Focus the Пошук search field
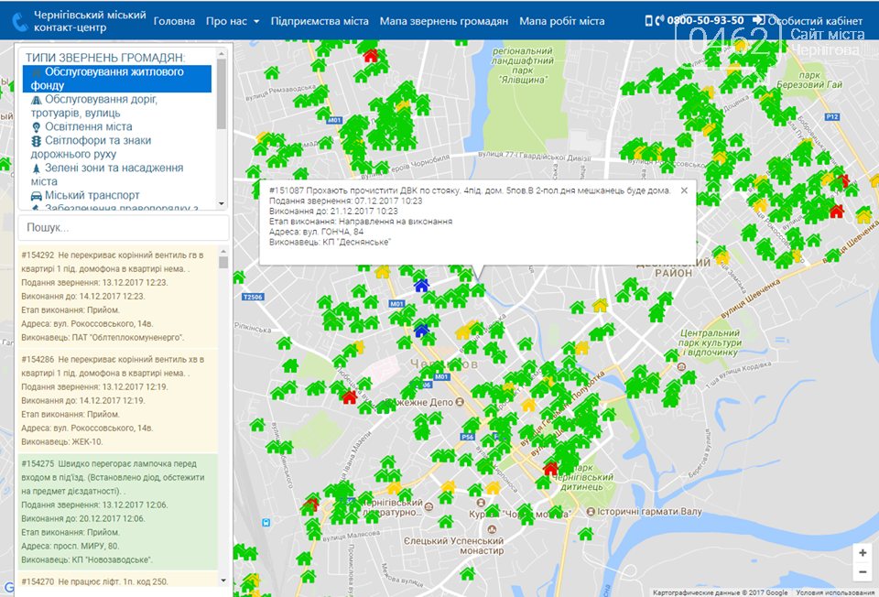The width and height of the screenshot is (879, 597). point(124,228)
